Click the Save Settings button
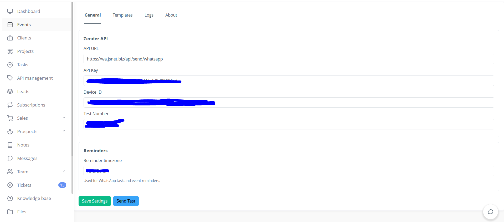Screen dimensions: 504x222 coord(95,201)
